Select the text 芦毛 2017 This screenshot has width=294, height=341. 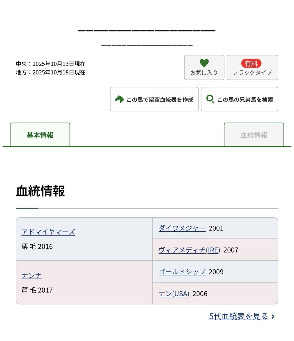tap(37, 290)
